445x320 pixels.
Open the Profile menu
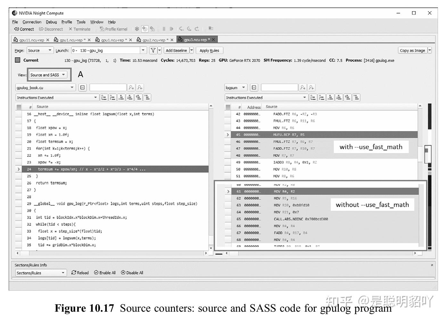[x=67, y=22]
